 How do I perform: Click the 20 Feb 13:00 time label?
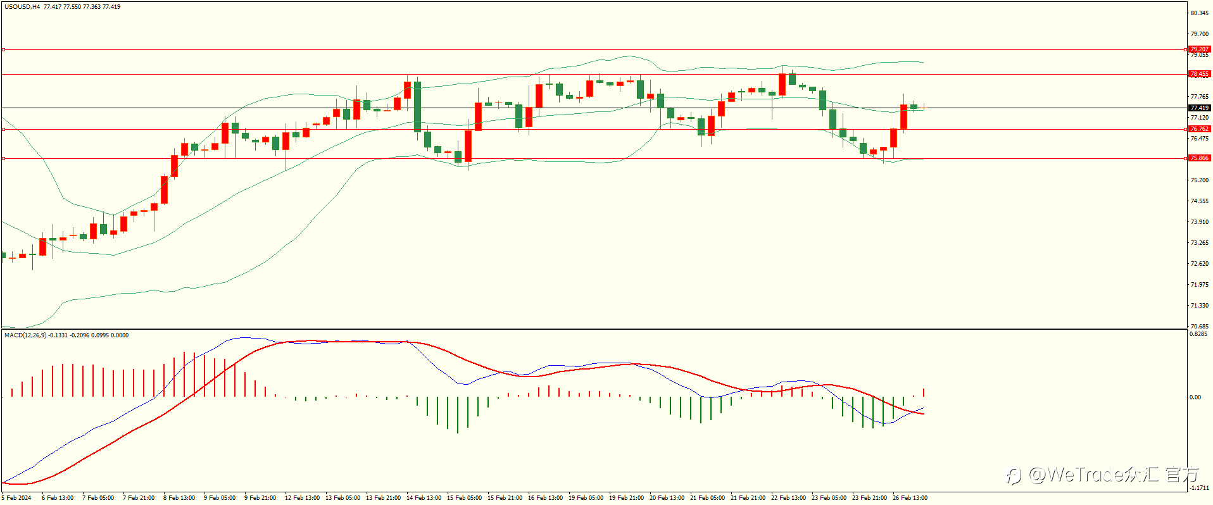[x=667, y=498]
